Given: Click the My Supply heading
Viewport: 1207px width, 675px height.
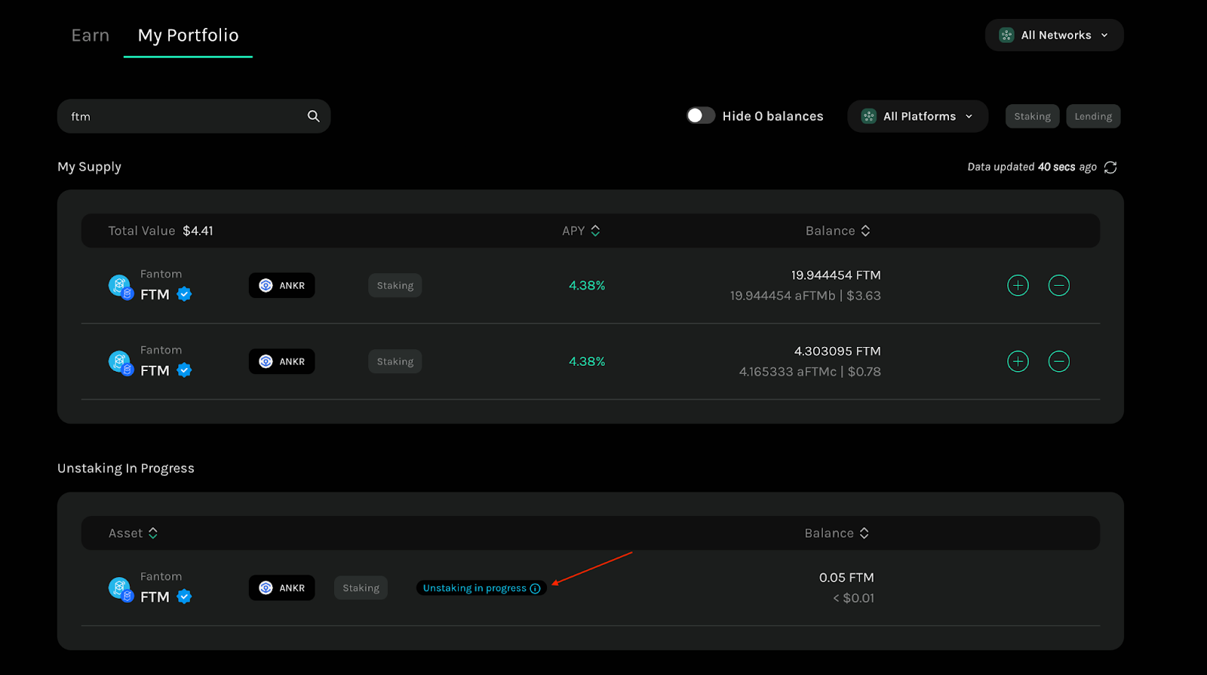Looking at the screenshot, I should pyautogui.click(x=89, y=167).
